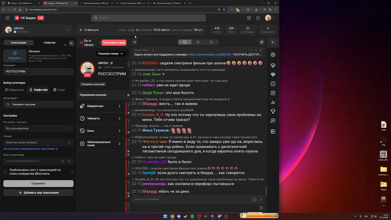Select the Лайфстайл category tab
This screenshot has width=391, height=220.
click(x=38, y=90)
